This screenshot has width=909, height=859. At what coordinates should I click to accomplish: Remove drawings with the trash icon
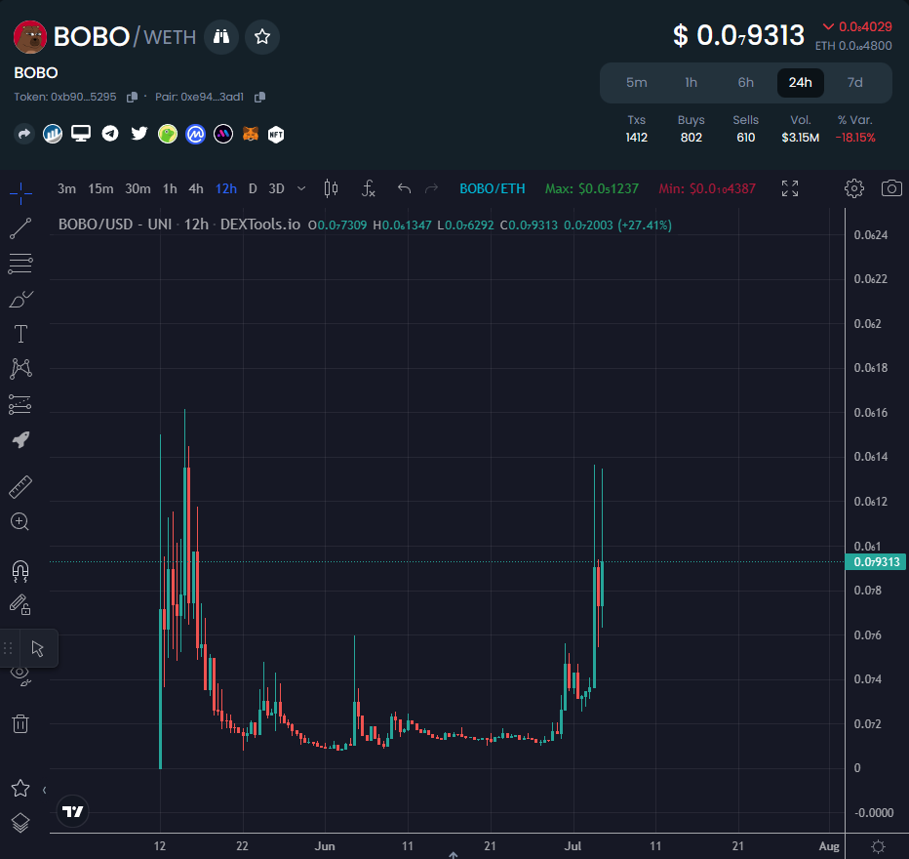click(x=20, y=724)
